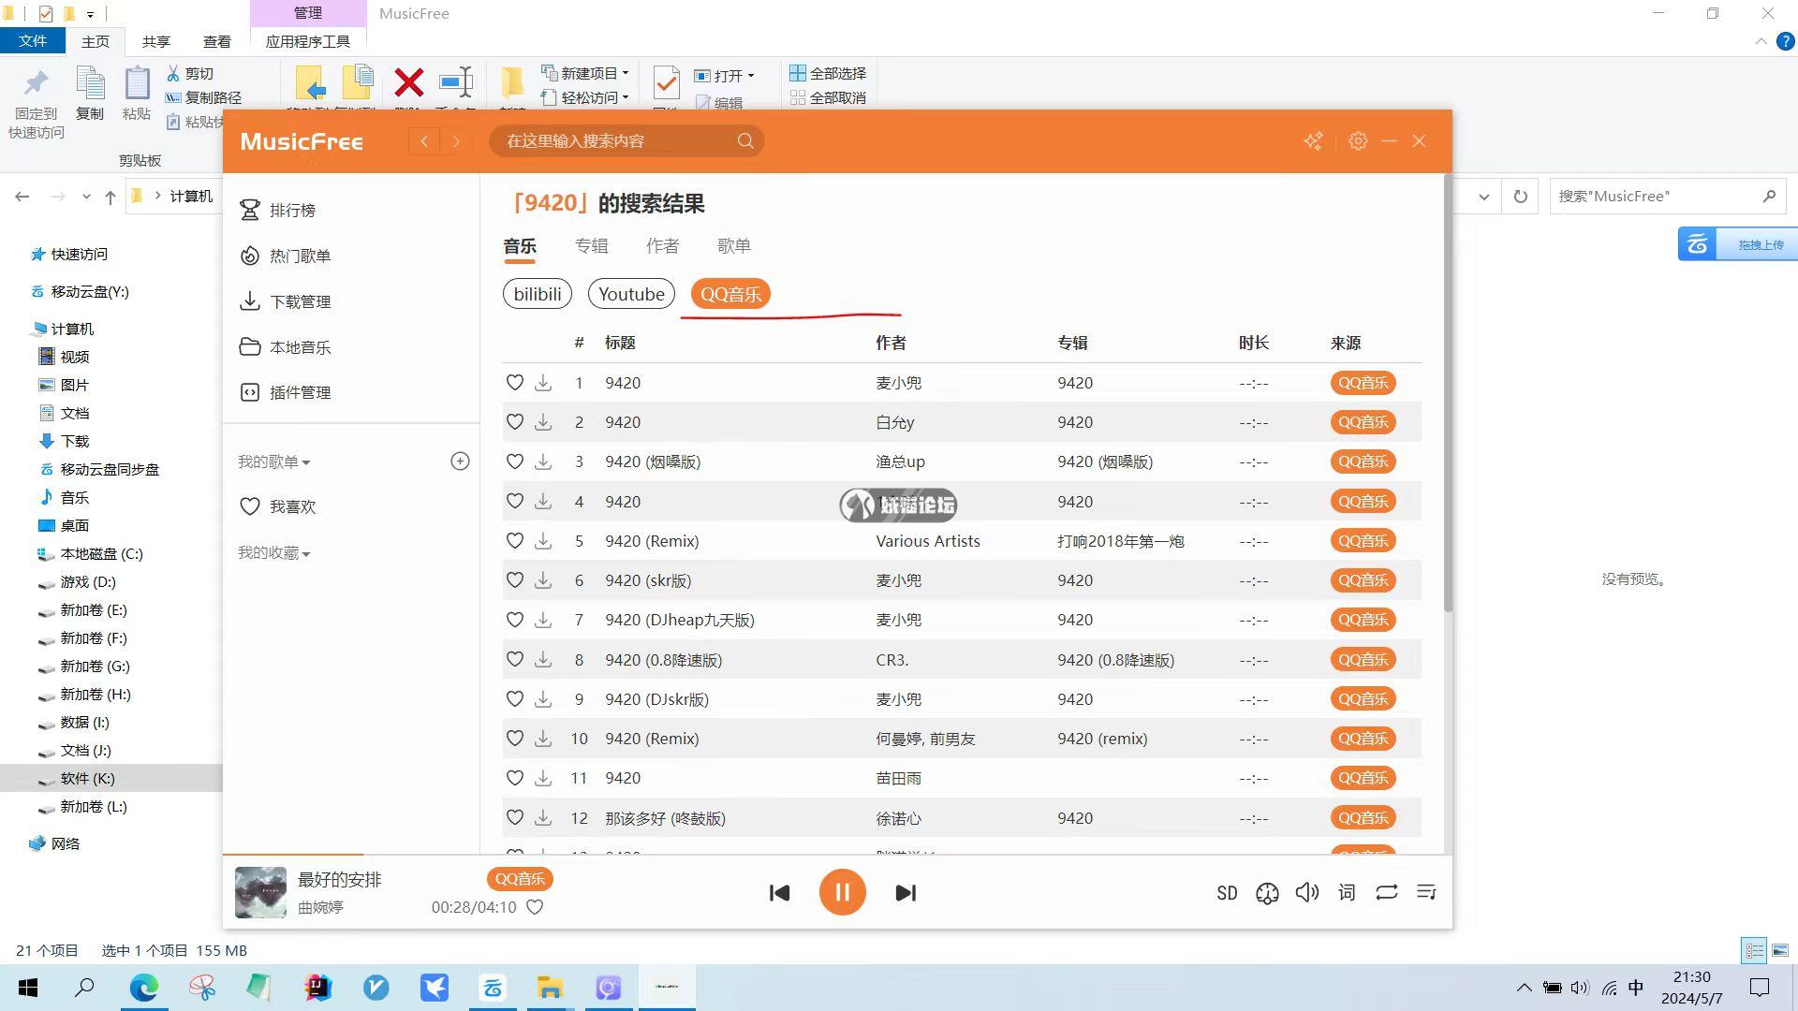1798x1011 pixels.
Task: Pause the current song
Action: pyautogui.click(x=842, y=893)
